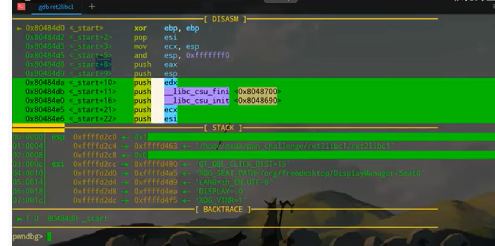The width and height of the screenshot is (495, 246).
Task: Click the ret2libc1 file path string
Action: [294, 146]
